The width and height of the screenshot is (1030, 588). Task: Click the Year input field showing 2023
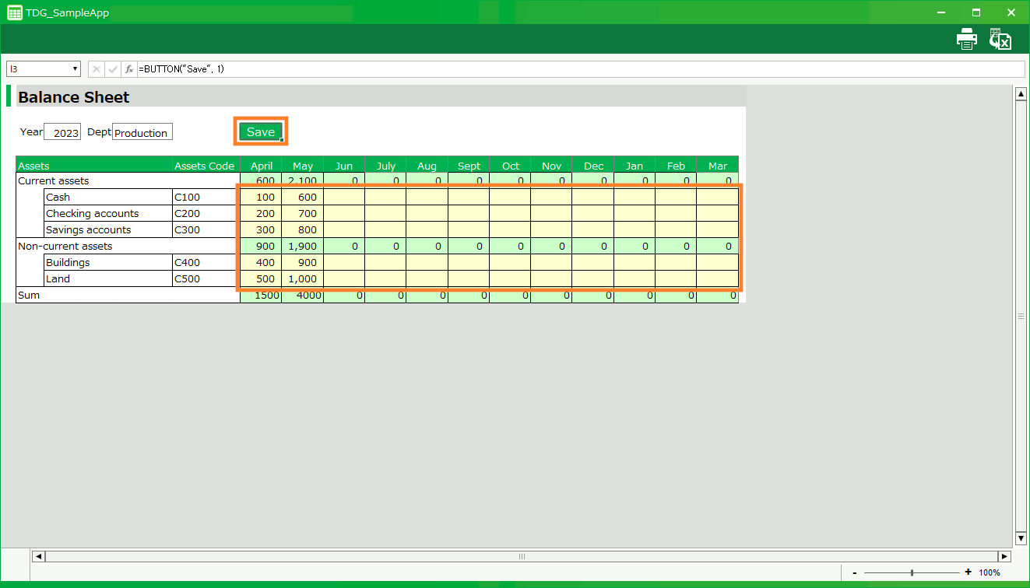coord(62,132)
